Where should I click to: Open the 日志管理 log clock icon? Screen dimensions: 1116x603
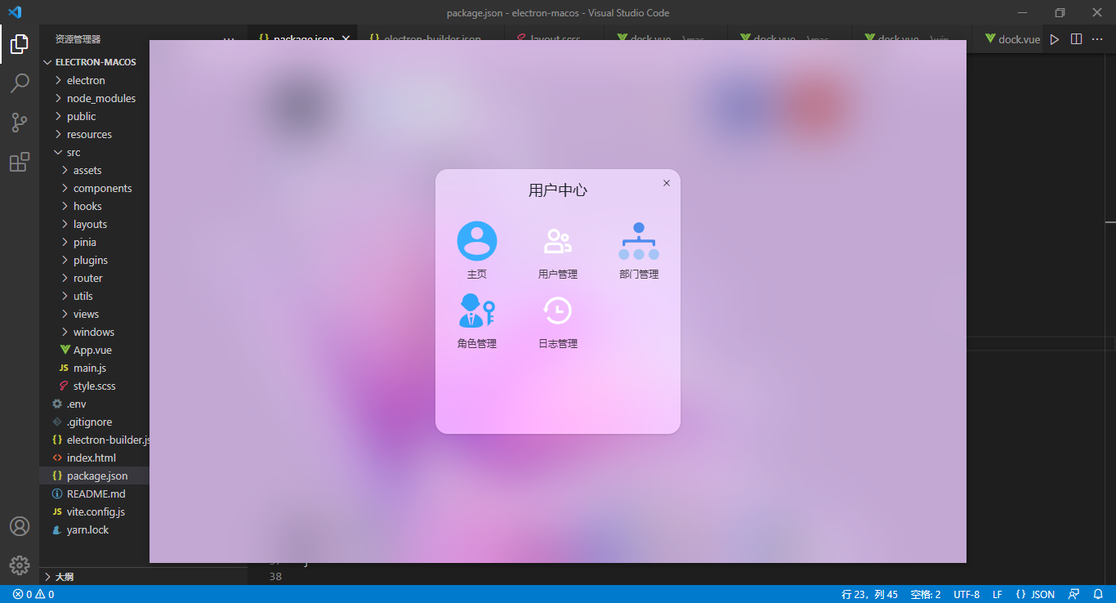558,310
